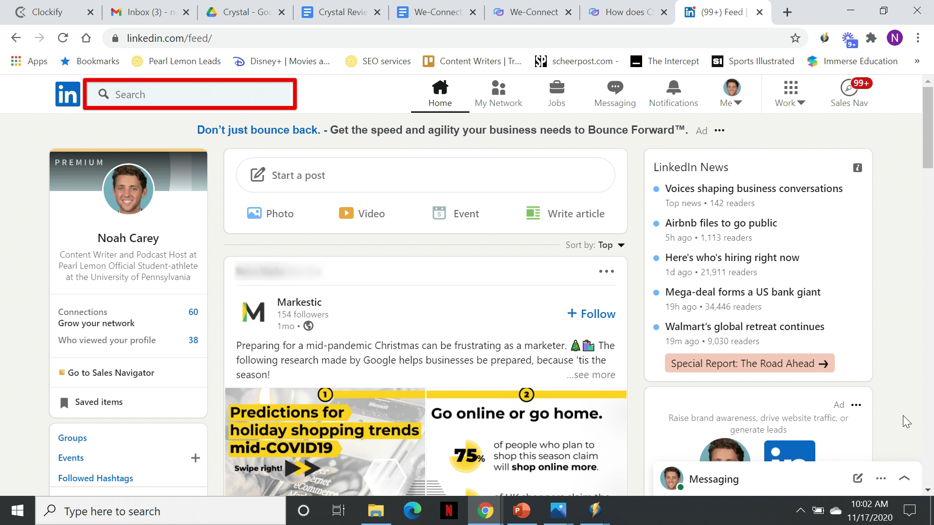
Task: Expand post with see more
Action: [591, 375]
